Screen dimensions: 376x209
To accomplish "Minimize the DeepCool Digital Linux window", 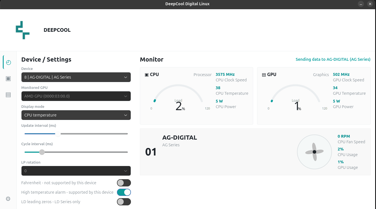I will click(361, 4).
